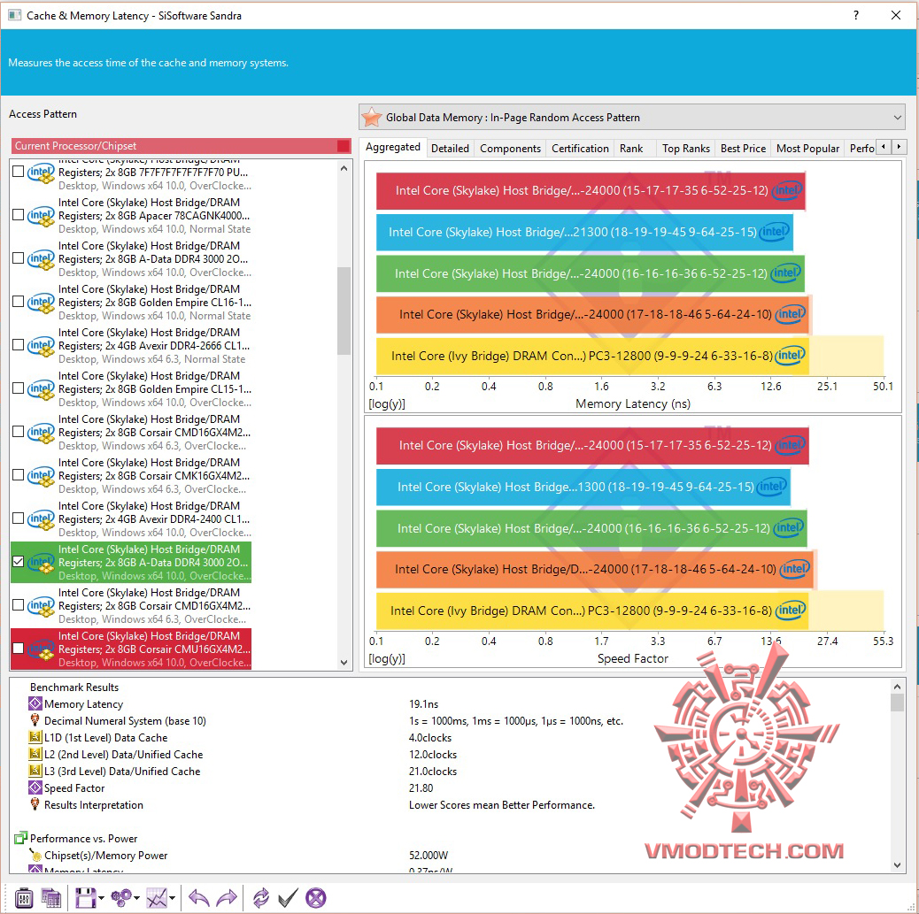Click the Performance vs. Power section icon

point(21,839)
